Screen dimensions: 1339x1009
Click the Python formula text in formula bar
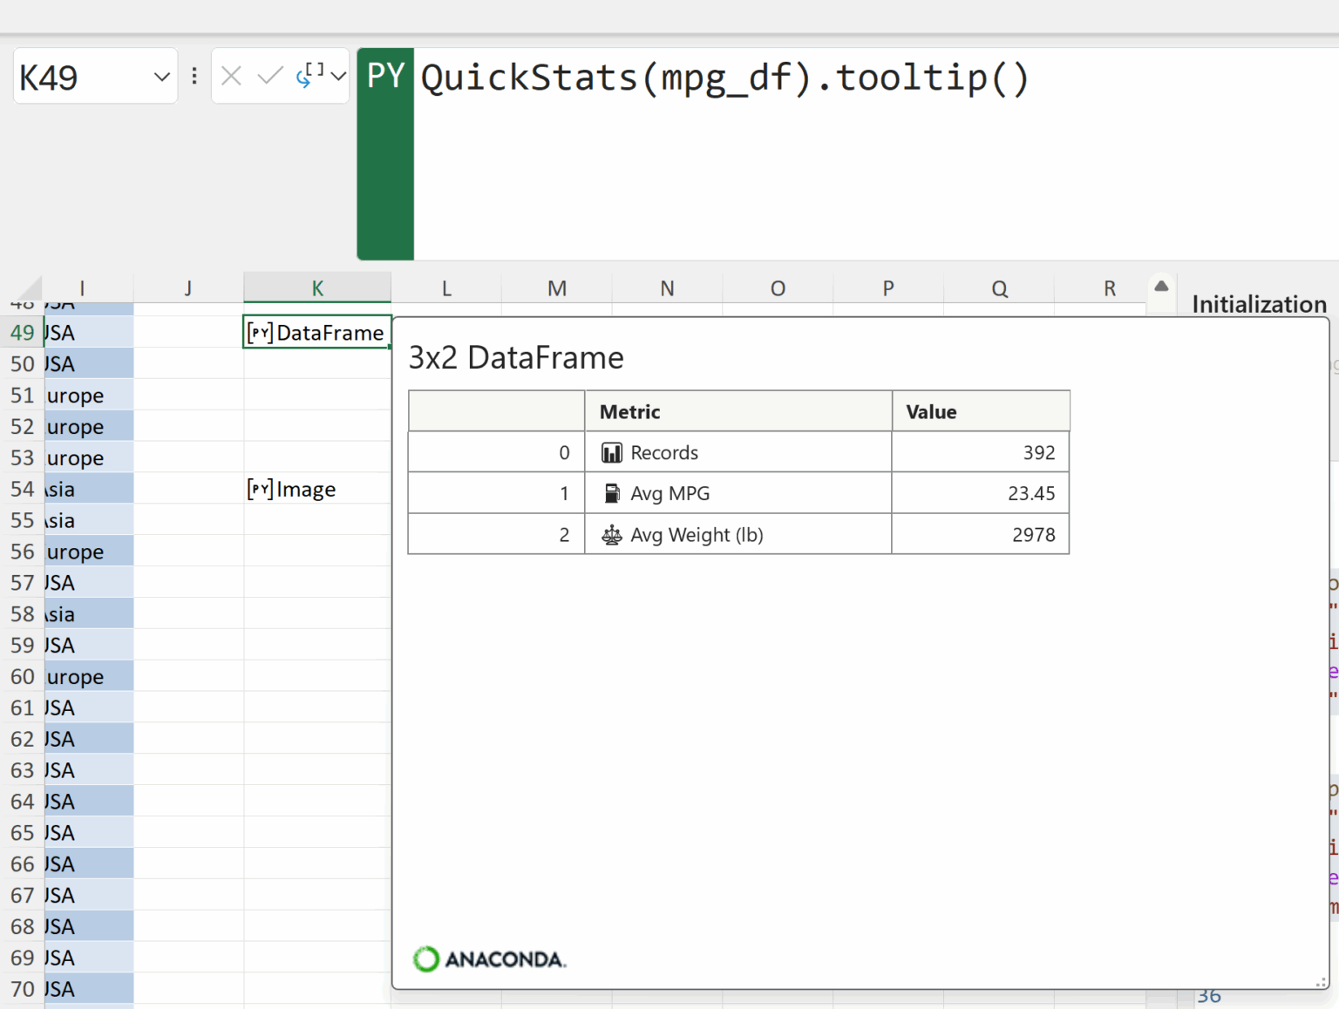tap(724, 78)
